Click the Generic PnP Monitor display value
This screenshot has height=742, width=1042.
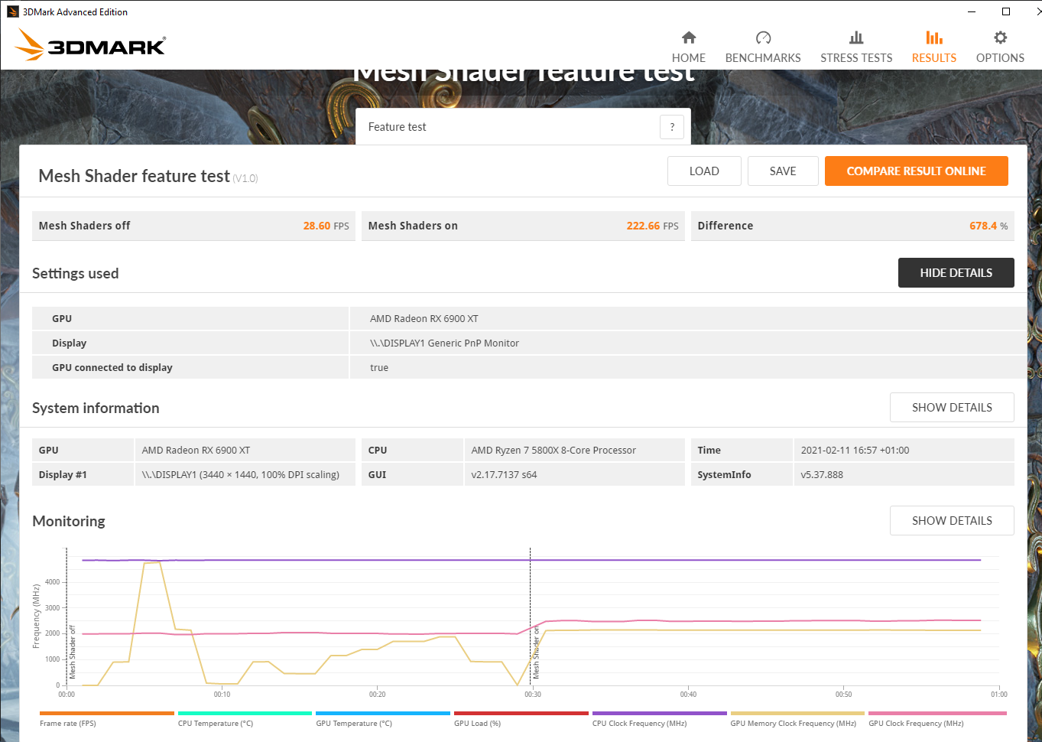click(x=444, y=343)
